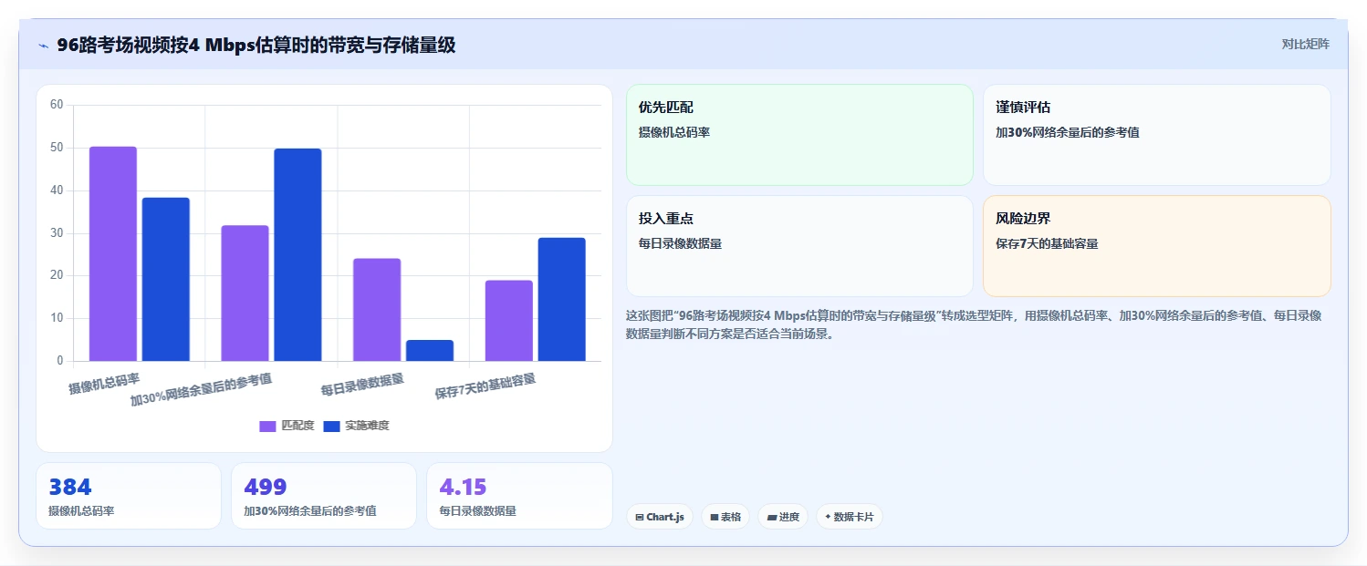Image resolution: width=1367 pixels, height=566 pixels.
Task: Click the 499 stat value
Action: (x=266, y=487)
